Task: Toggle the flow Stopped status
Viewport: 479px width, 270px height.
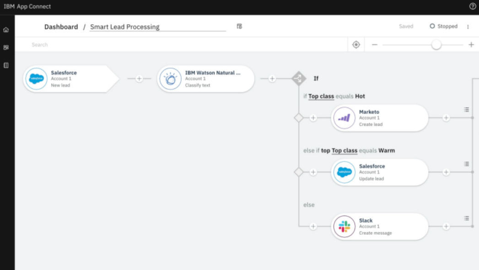Action: point(442,26)
